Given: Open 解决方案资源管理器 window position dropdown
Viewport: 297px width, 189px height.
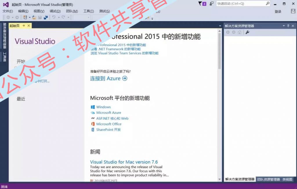Looking at the screenshot, I should tap(284, 26).
